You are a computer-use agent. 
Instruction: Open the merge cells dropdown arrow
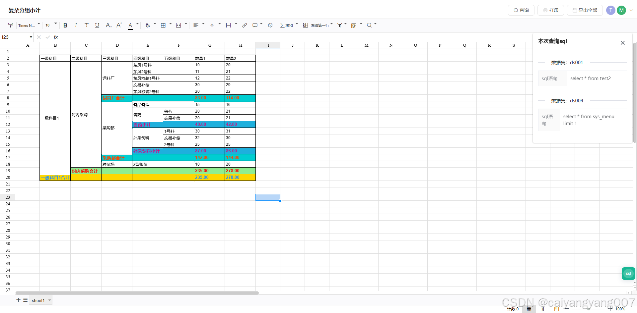pyautogui.click(x=186, y=24)
